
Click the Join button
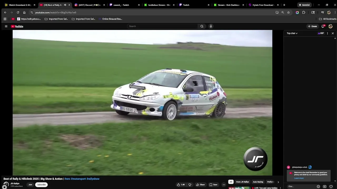pos(30,185)
